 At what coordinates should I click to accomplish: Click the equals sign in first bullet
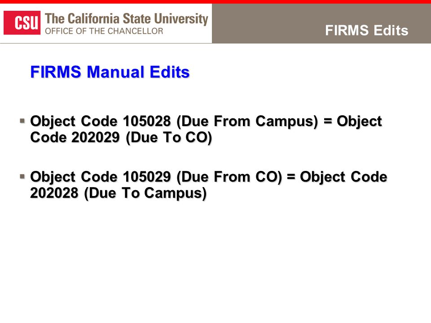pyautogui.click(x=327, y=121)
